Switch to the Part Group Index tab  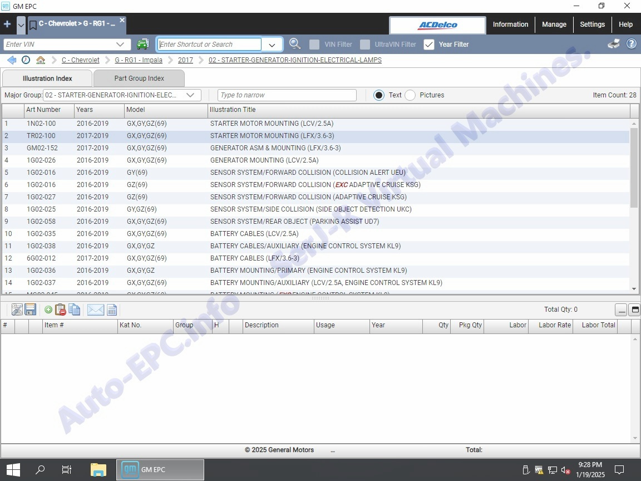coord(139,78)
